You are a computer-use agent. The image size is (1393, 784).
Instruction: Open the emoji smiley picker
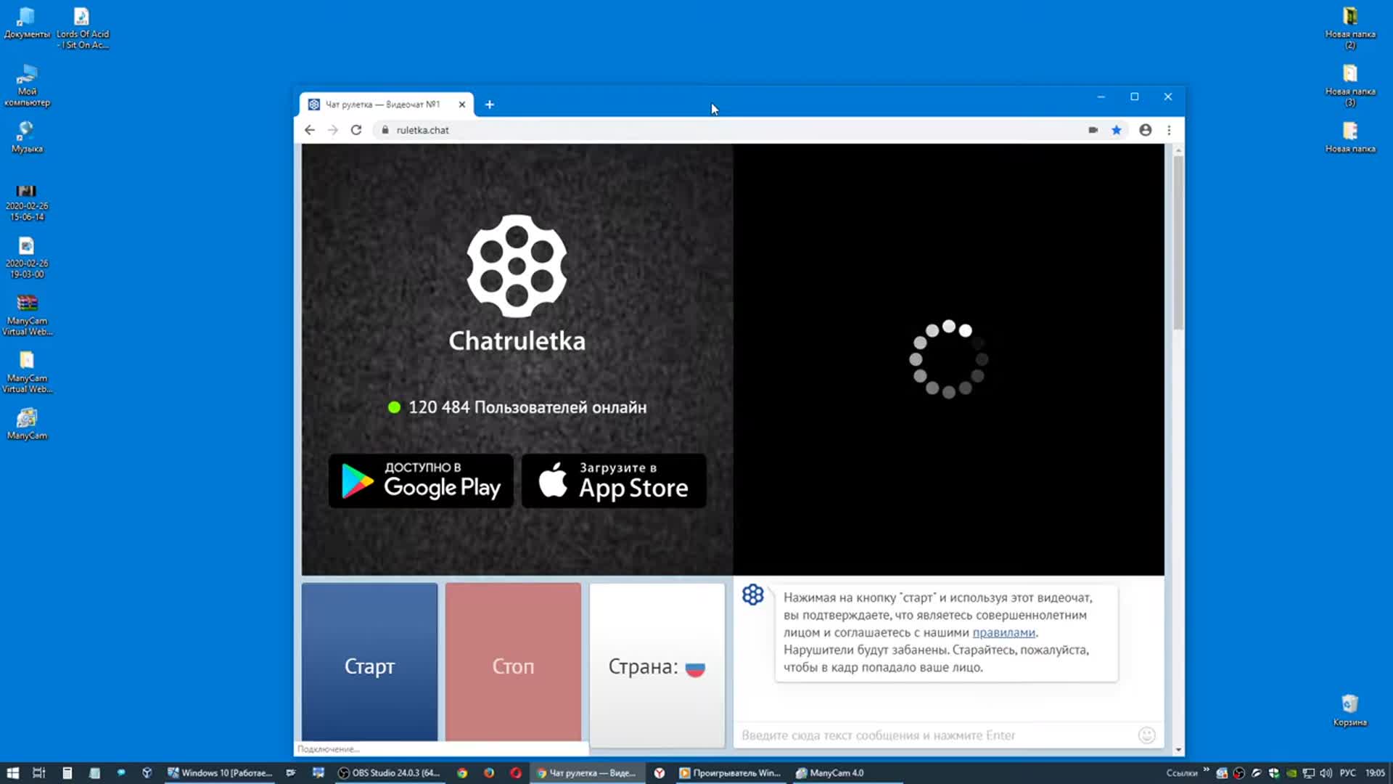[1147, 735]
